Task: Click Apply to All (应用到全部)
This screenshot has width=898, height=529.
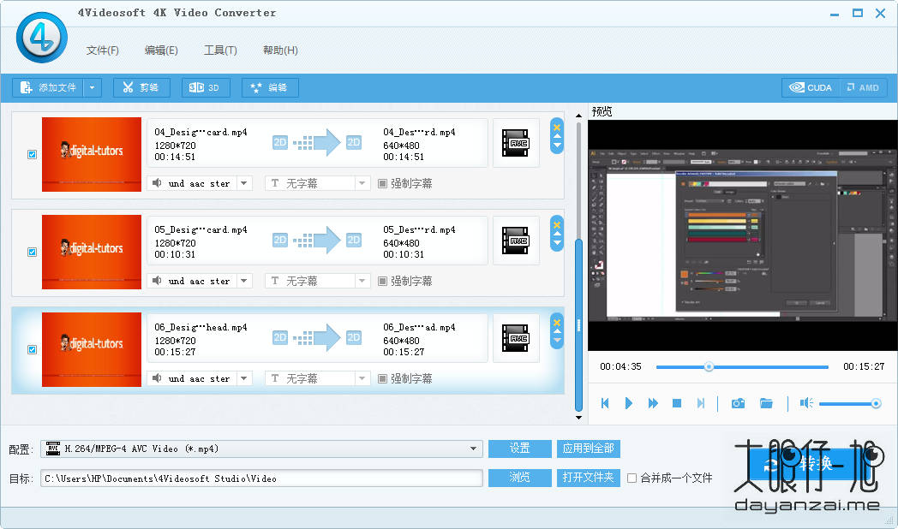Action: coord(588,449)
